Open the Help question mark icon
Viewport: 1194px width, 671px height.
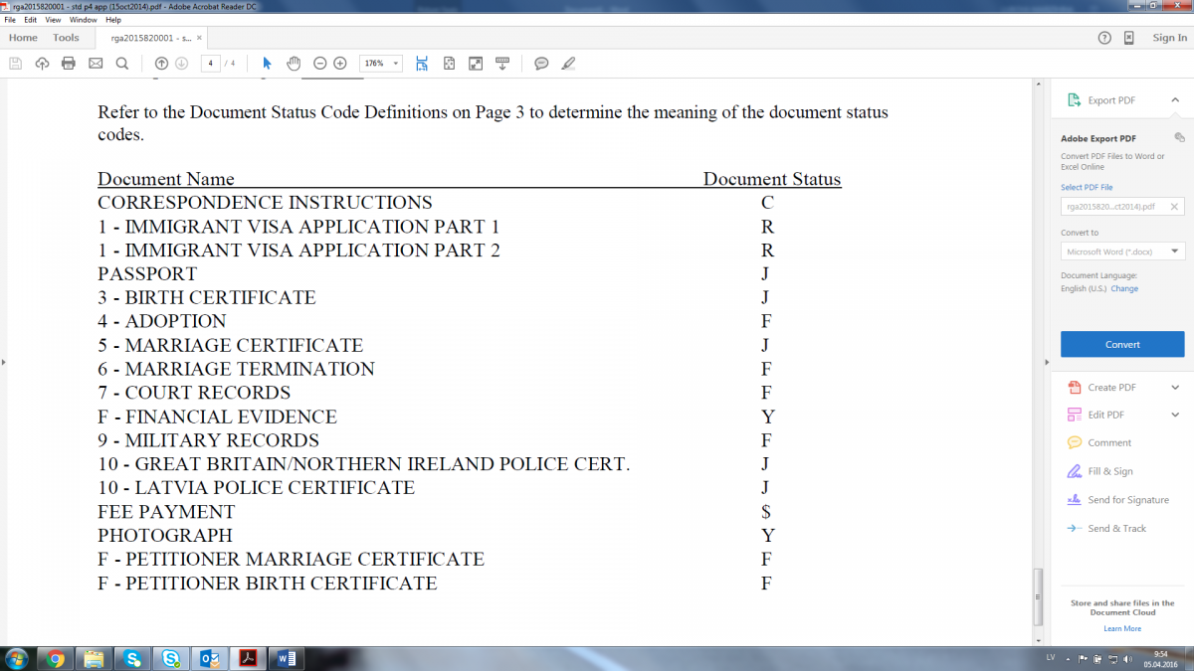(1104, 38)
